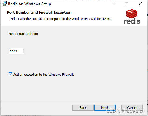Click the red Redis cube logo
This screenshot has height=116, width=148.
pos(132,14)
